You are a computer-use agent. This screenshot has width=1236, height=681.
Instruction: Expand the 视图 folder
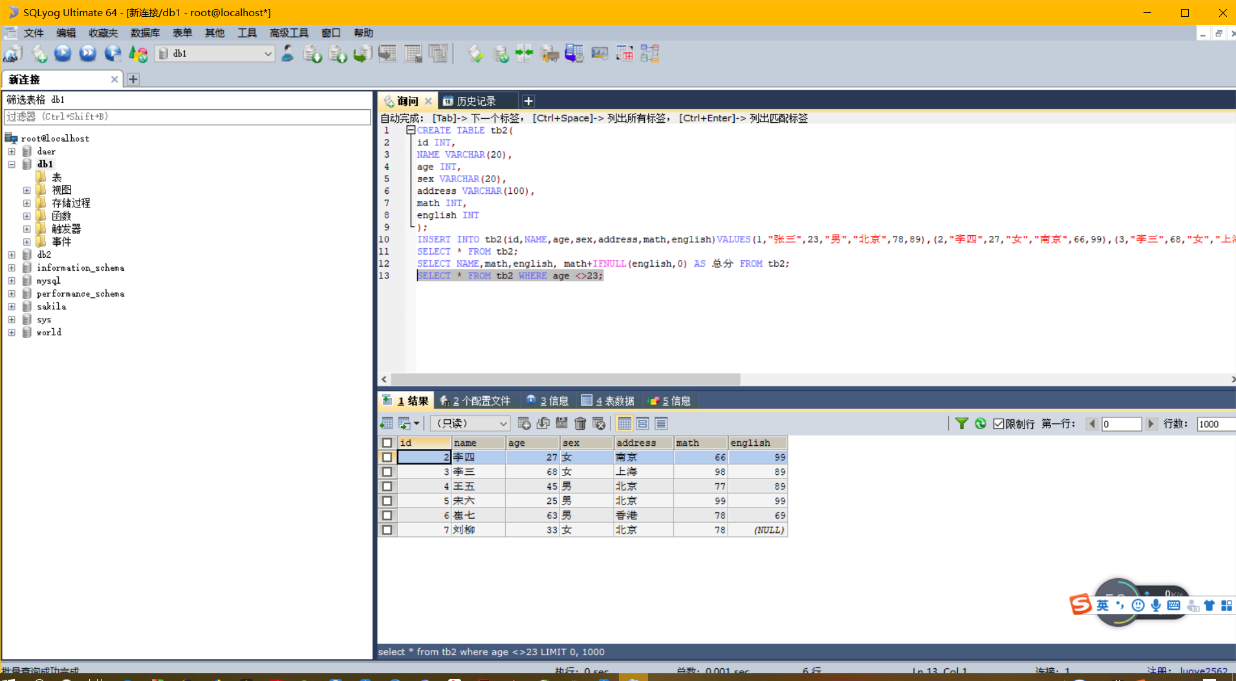(27, 190)
